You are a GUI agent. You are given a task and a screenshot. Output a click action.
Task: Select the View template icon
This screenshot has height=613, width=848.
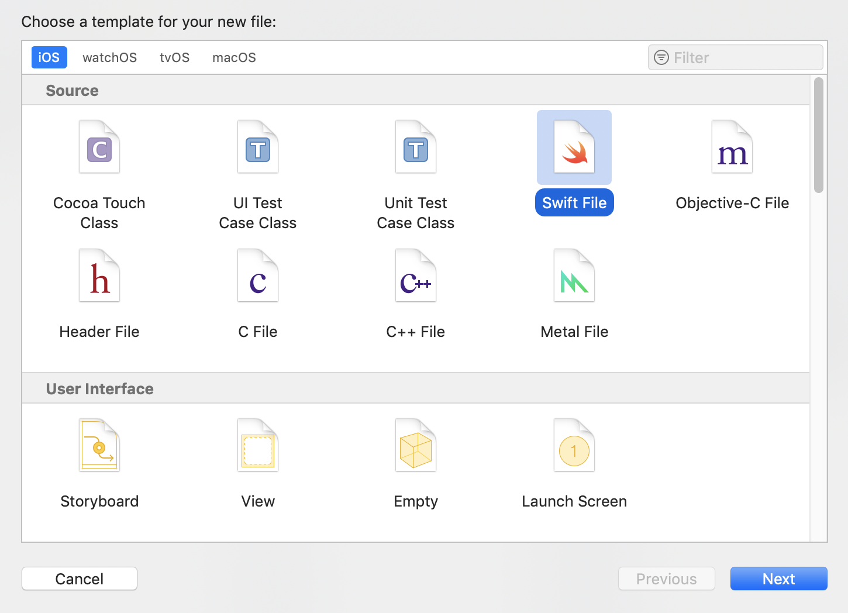[258, 445]
